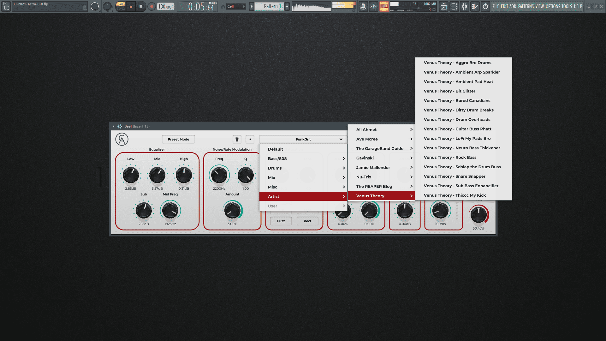Viewport: 606px width, 341px height.
Task: Open the Beef plugin gear settings icon
Action: (120, 126)
